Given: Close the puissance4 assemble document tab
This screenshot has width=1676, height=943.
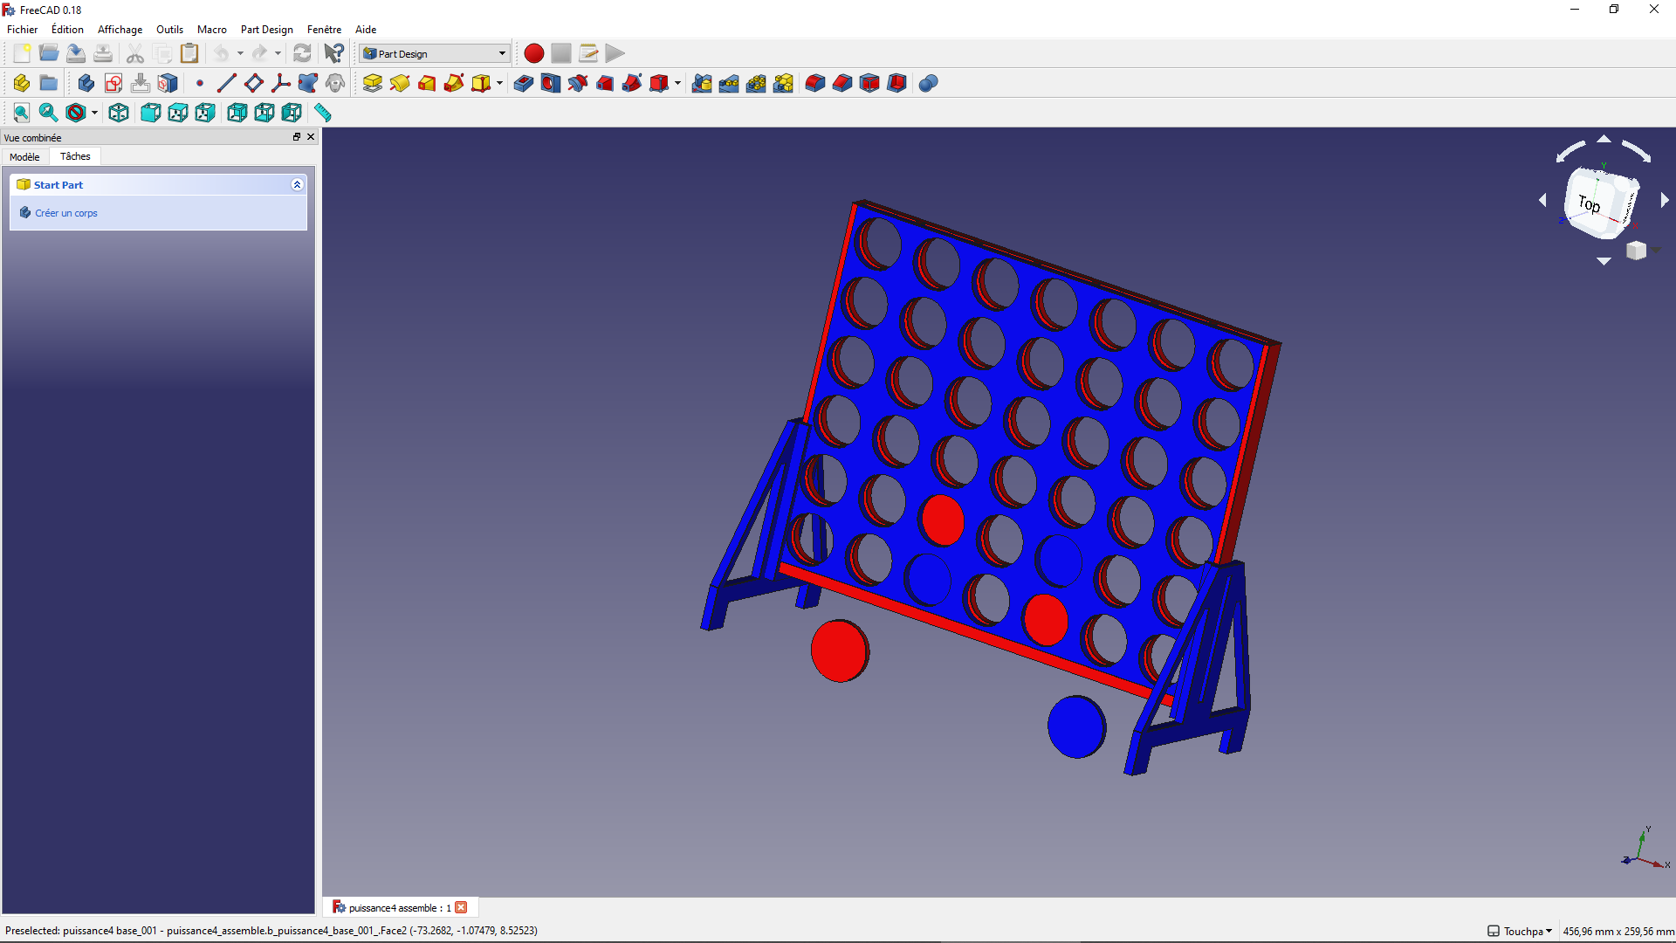Looking at the screenshot, I should tap(461, 907).
